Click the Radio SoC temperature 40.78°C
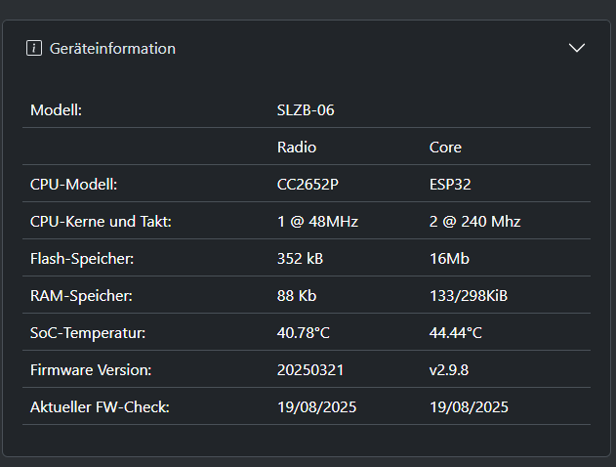Image resolution: width=616 pixels, height=467 pixels. click(304, 333)
